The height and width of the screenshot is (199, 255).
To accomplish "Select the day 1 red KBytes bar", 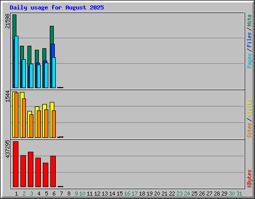I will 15,164.
